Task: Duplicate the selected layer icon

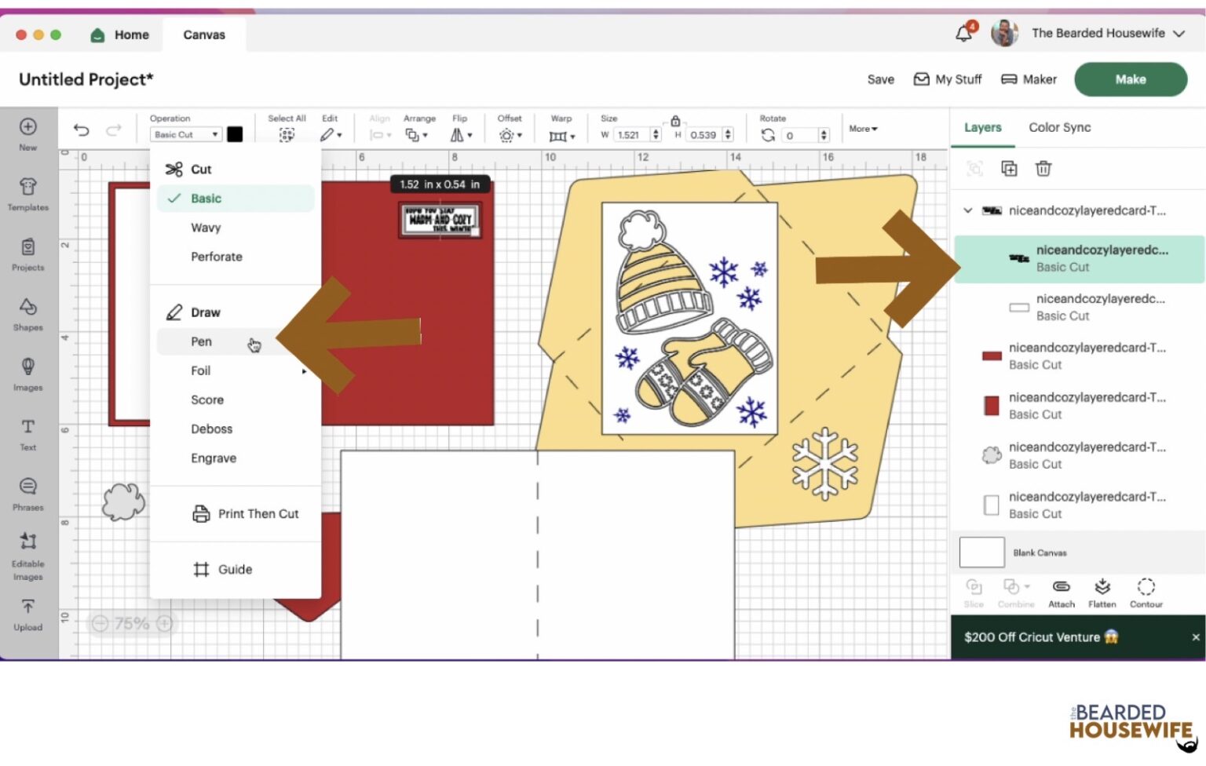Action: (x=1009, y=169)
